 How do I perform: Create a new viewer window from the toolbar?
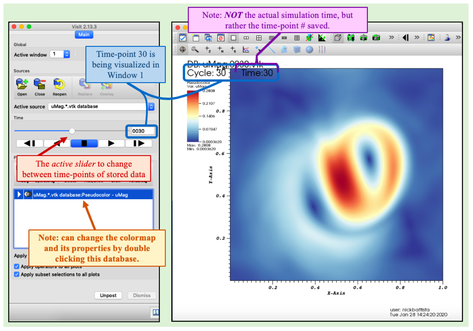pyautogui.click(x=196, y=38)
